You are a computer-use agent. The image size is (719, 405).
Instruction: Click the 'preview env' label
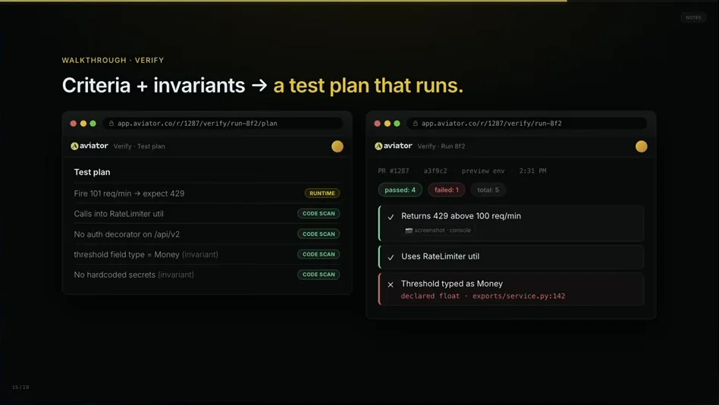[483, 171]
